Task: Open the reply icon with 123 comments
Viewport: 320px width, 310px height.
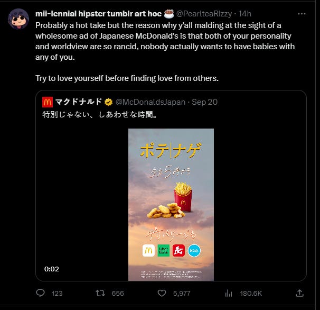Action: [x=40, y=293]
